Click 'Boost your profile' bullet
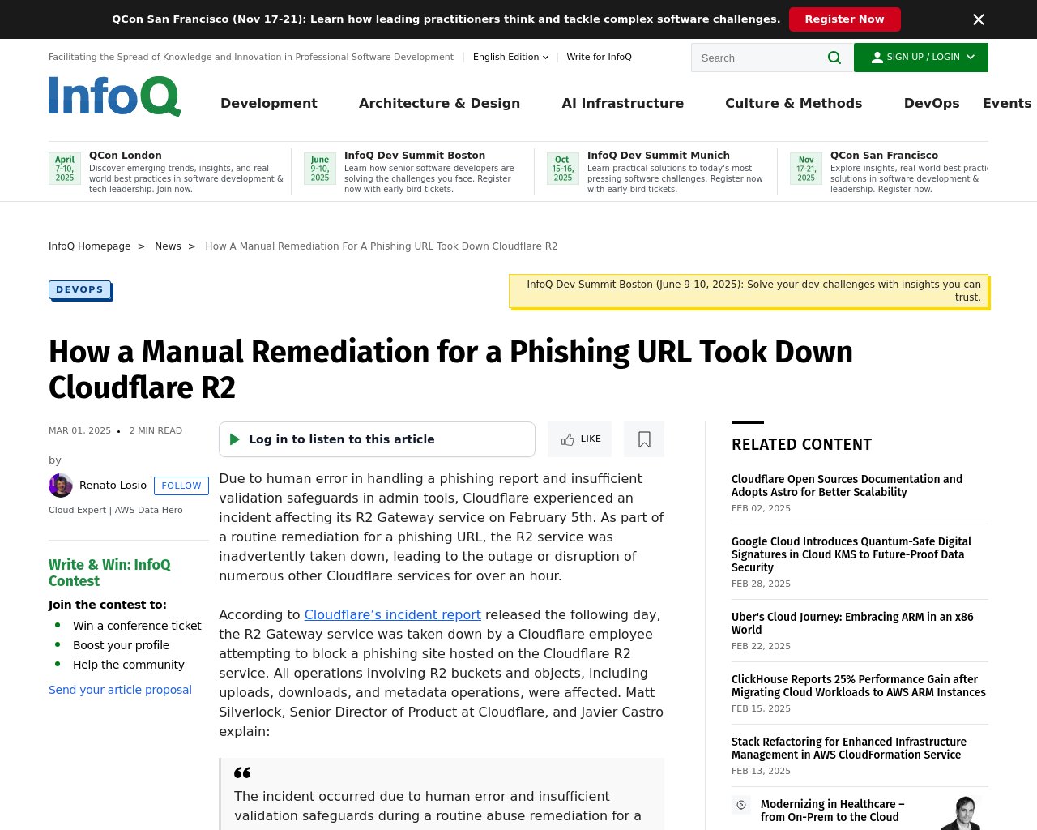This screenshot has width=1037, height=830. [121, 645]
